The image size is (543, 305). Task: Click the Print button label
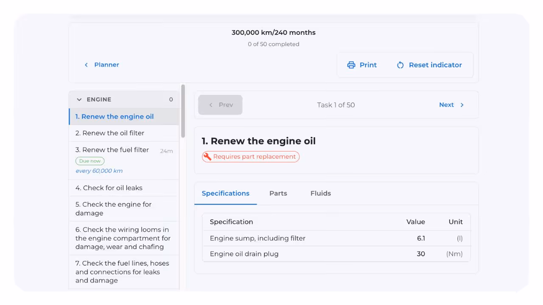coord(368,65)
